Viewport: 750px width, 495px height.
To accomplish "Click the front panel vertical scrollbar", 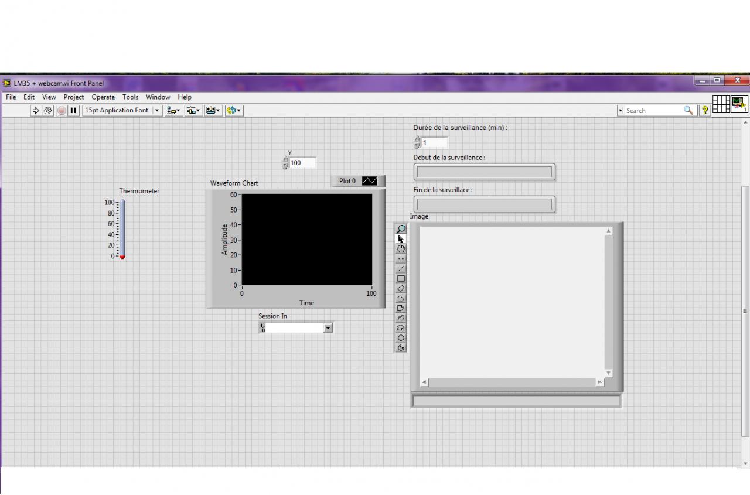I will pos(745,310).
